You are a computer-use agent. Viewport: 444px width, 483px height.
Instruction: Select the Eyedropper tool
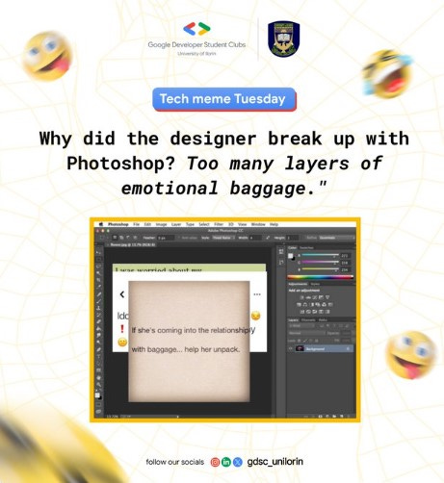point(98,287)
